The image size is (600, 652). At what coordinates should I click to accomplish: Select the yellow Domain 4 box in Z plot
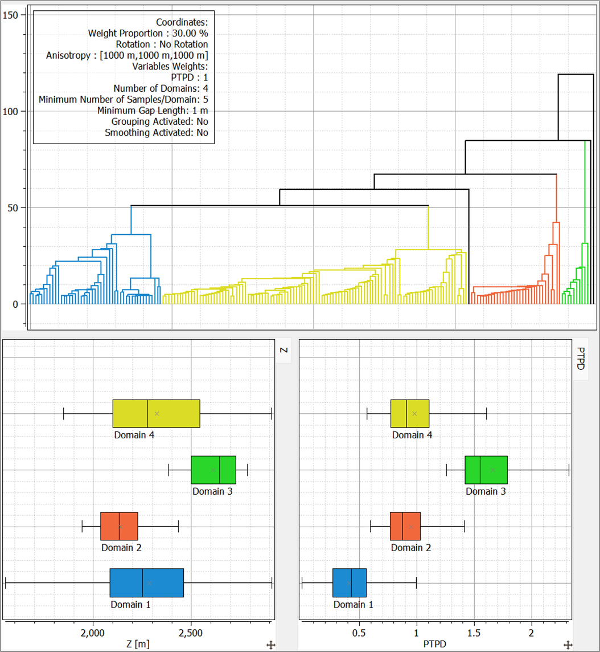pyautogui.click(x=156, y=413)
